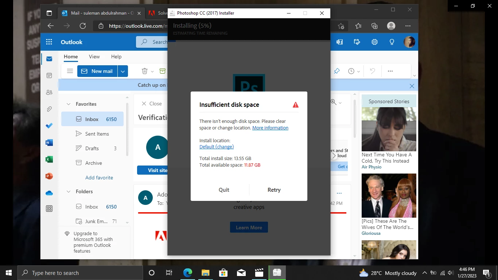Open the Delete options dropdown arrow
The width and height of the screenshot is (498, 280).
click(x=152, y=71)
